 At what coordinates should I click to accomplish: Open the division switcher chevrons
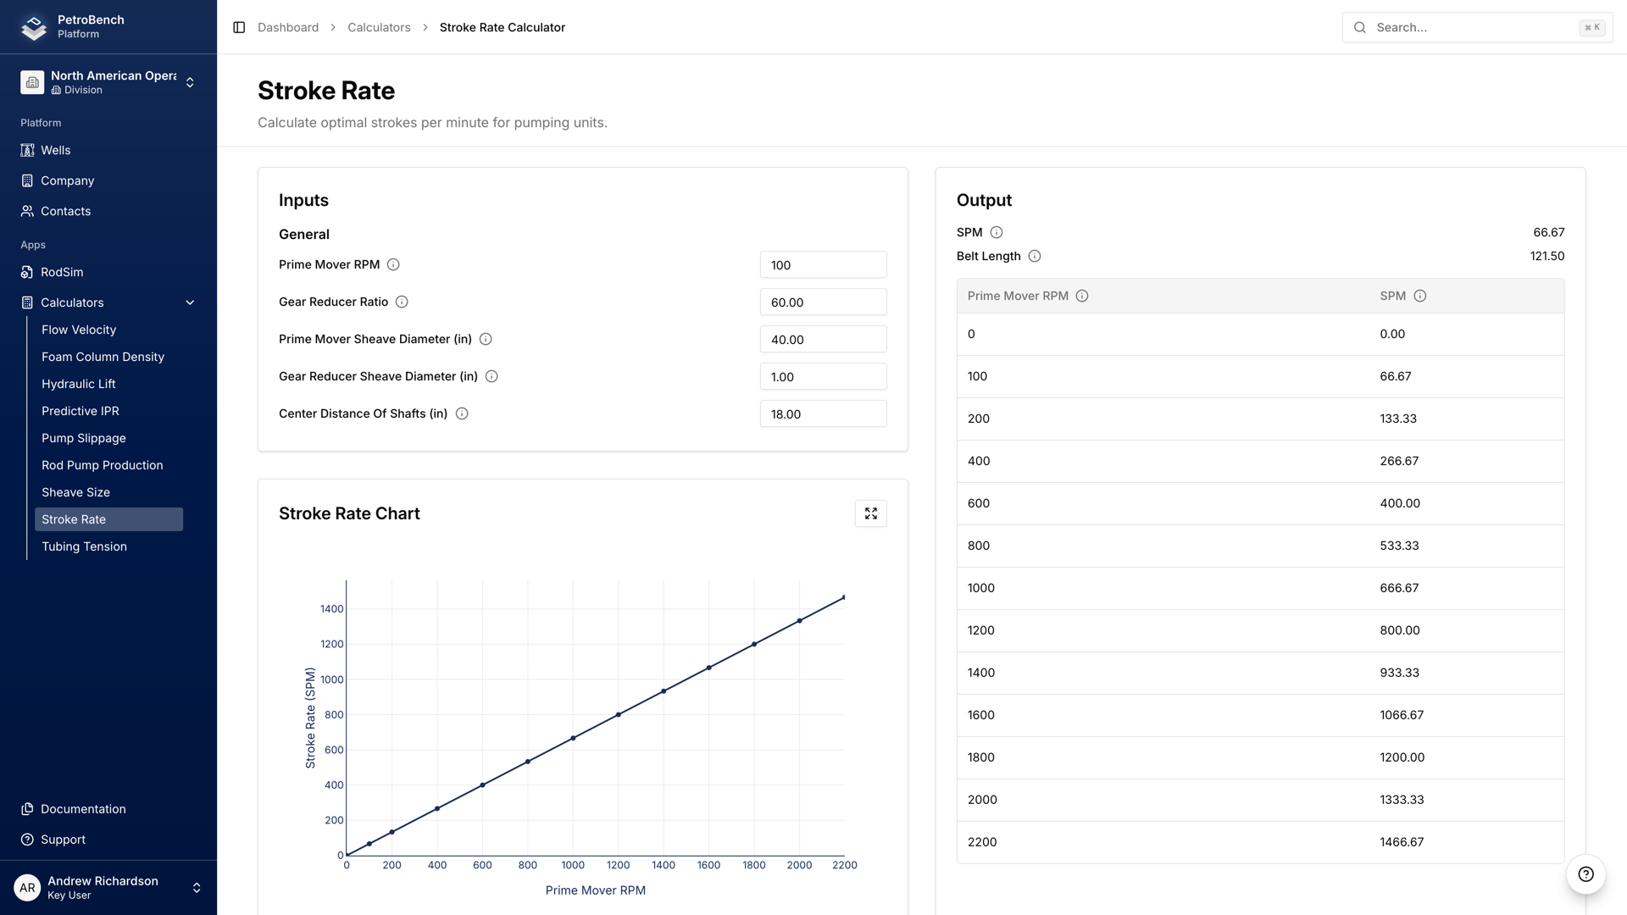[x=191, y=81]
